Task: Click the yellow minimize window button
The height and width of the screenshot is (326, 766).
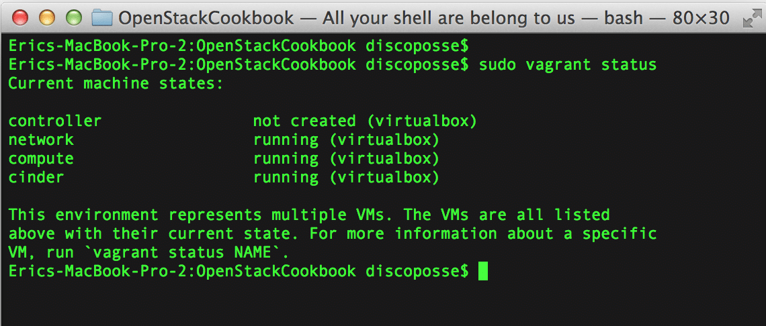Action: [x=47, y=17]
